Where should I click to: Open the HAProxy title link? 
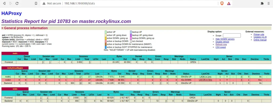point(11,13)
